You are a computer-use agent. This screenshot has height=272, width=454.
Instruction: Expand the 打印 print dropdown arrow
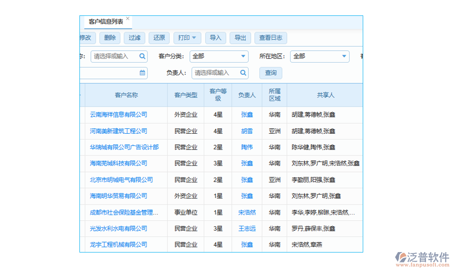point(193,38)
